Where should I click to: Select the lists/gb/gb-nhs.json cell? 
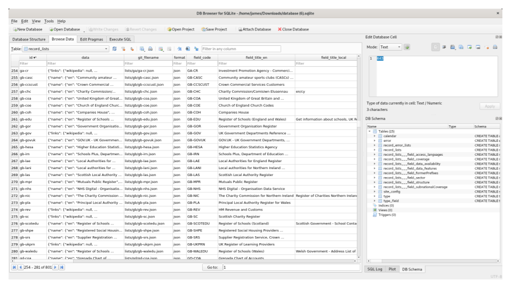pos(148,189)
